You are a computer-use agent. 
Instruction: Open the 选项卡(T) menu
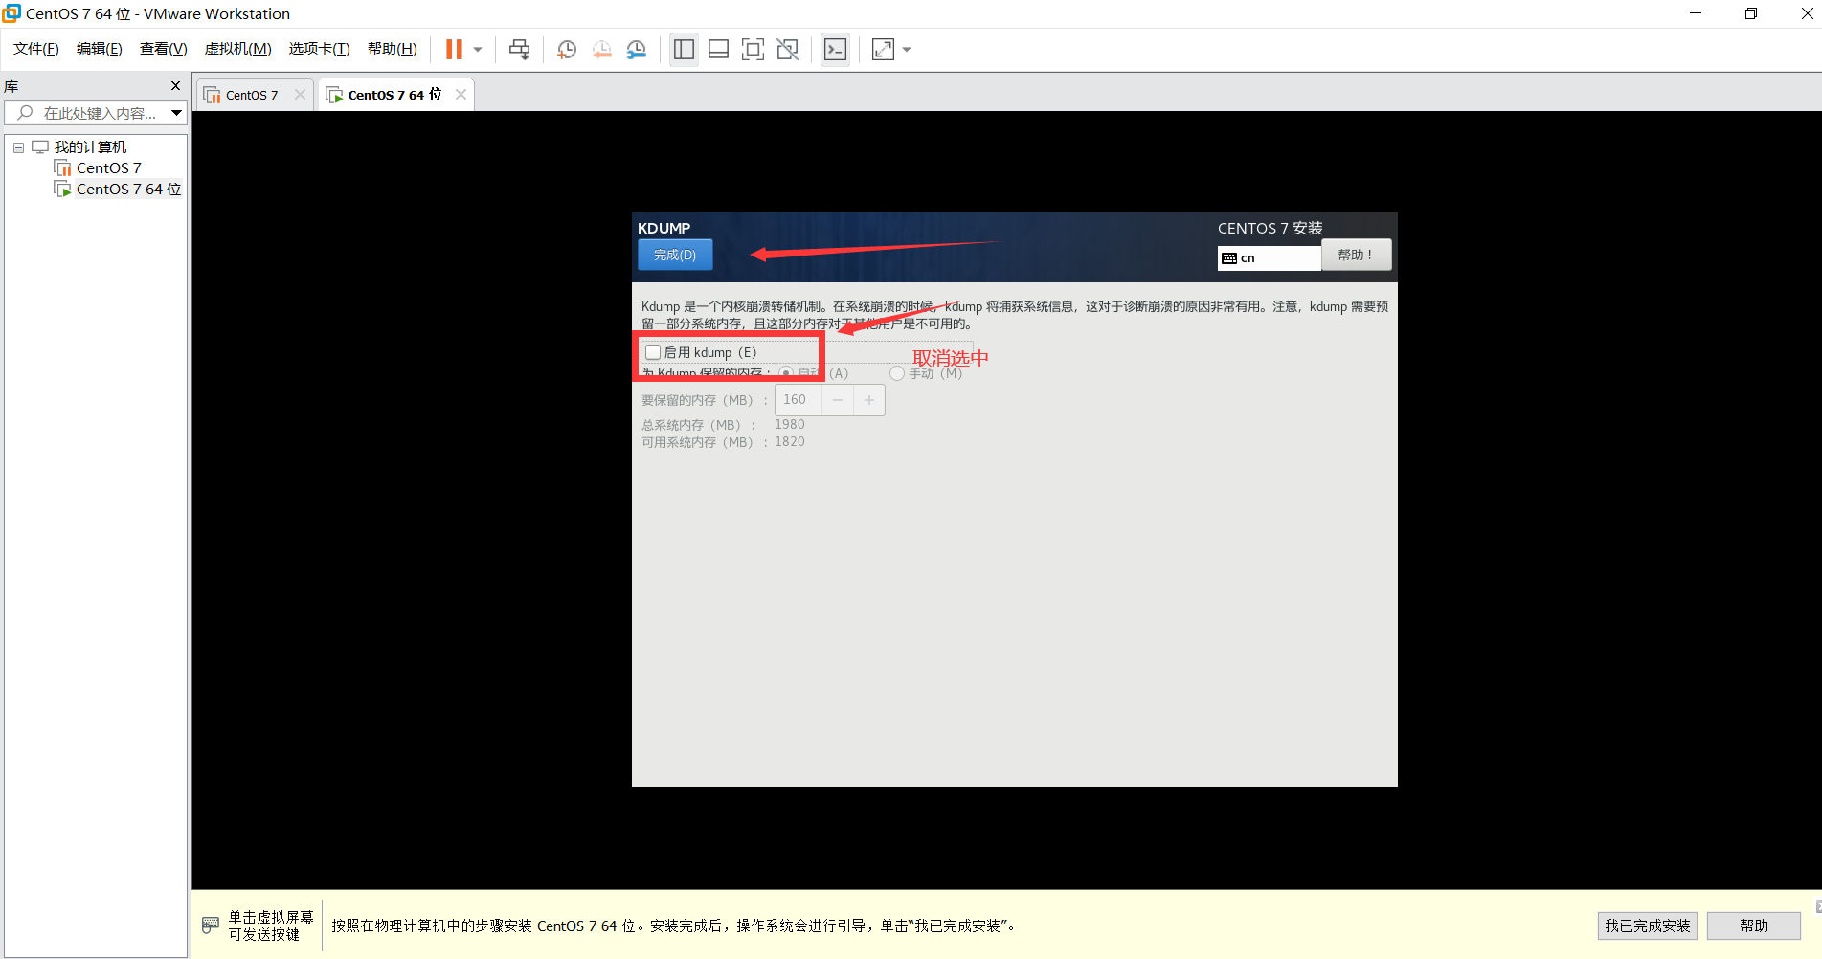pyautogui.click(x=320, y=49)
